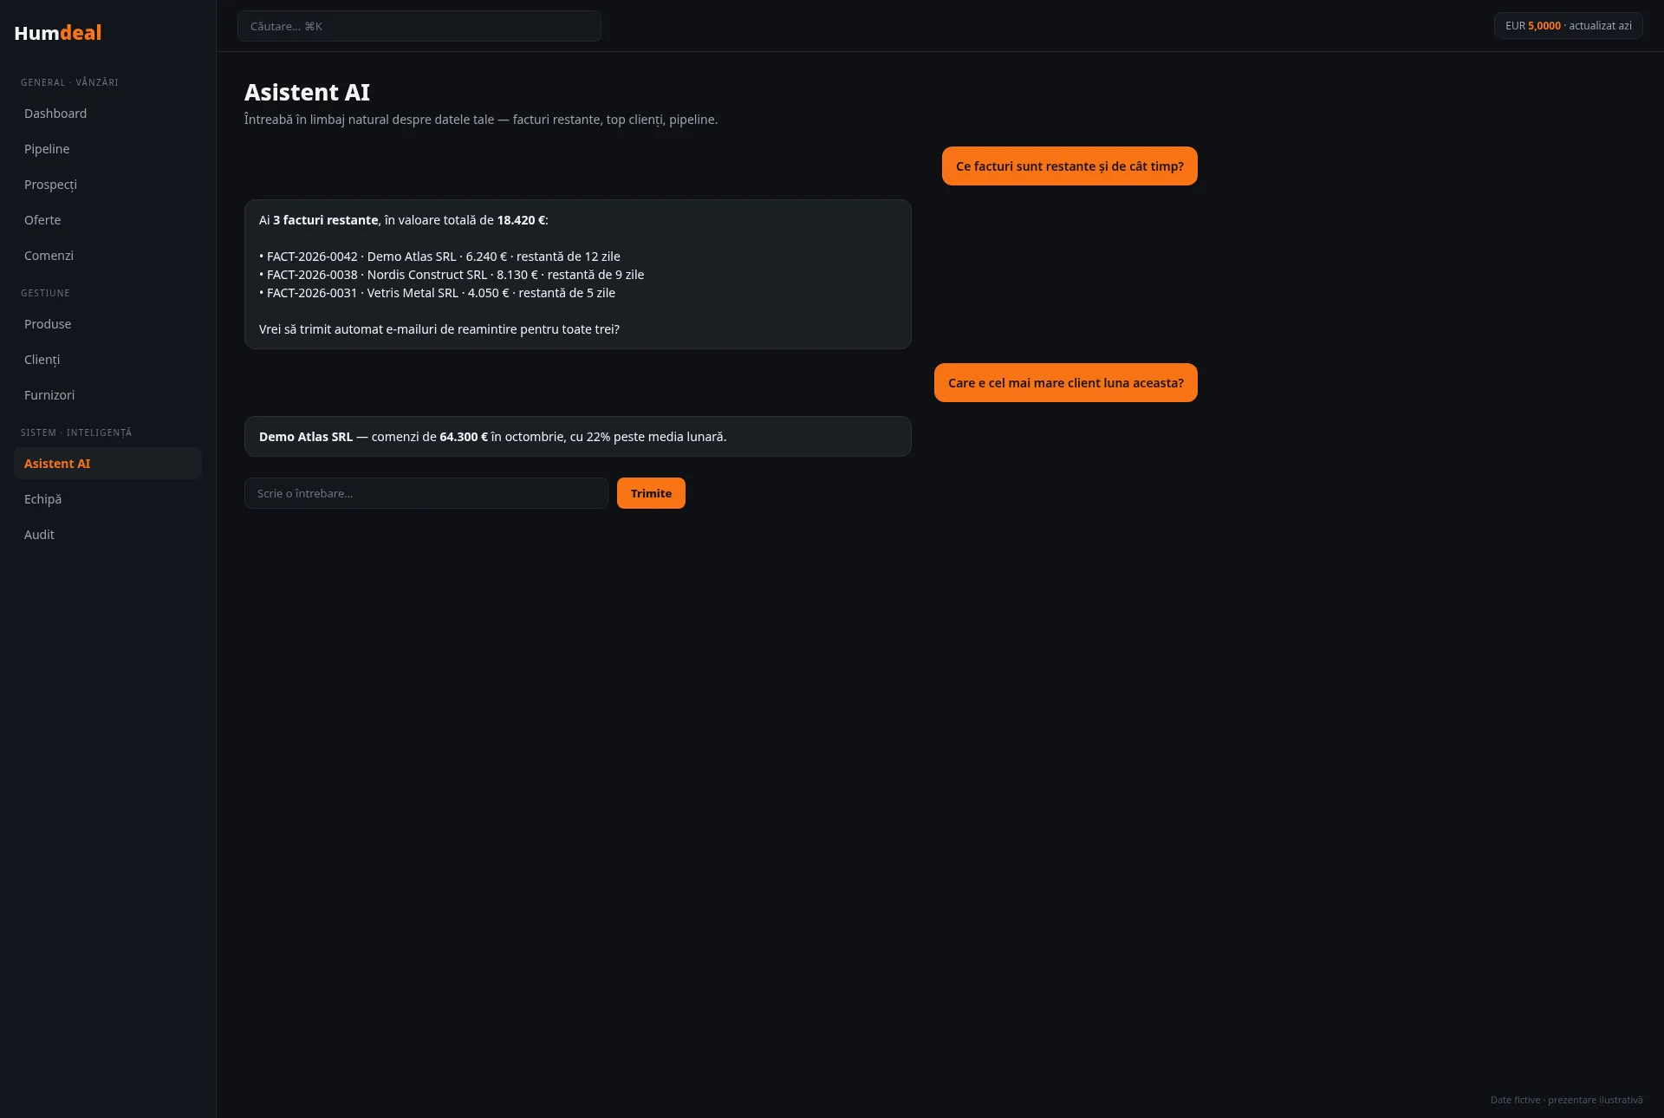Image resolution: width=1664 pixels, height=1118 pixels.
Task: Click the Asistent AI page heading
Action: pos(307,92)
